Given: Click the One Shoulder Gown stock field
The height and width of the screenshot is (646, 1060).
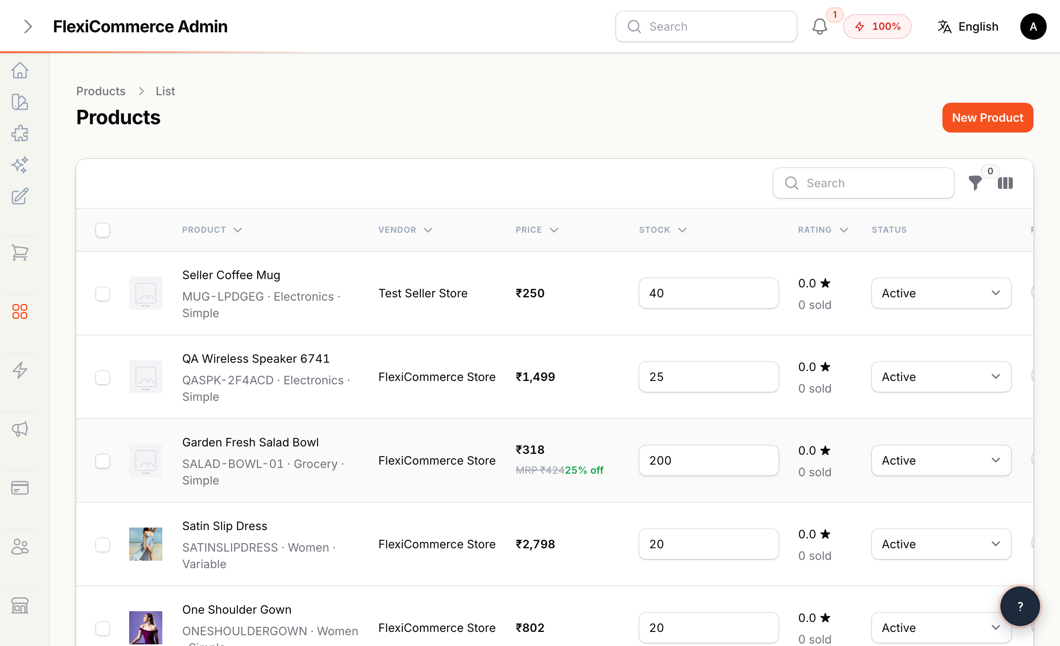Looking at the screenshot, I should [708, 628].
